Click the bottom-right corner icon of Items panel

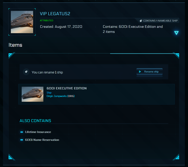(x=176, y=157)
